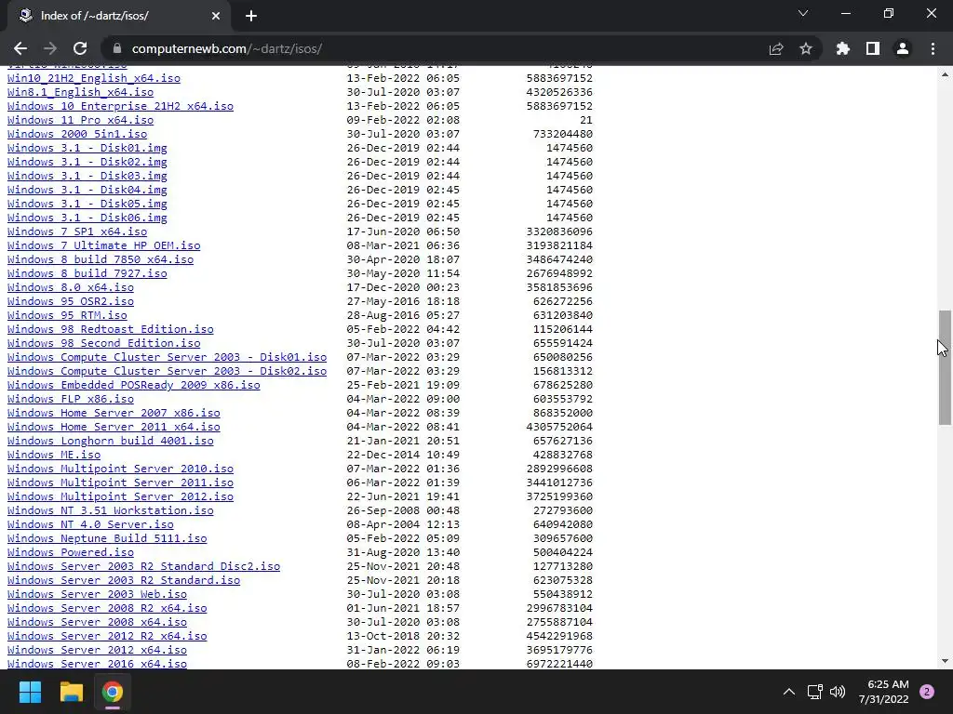953x714 pixels.
Task: Download Windows 10 Enterprise 21H2 x64.iso
Action: click(x=120, y=106)
